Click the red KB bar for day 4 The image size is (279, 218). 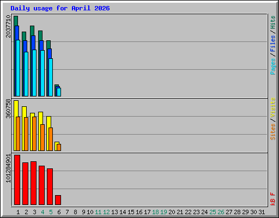click(x=41, y=185)
